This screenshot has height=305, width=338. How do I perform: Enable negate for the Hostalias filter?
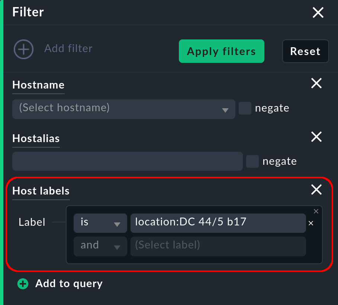pos(252,161)
